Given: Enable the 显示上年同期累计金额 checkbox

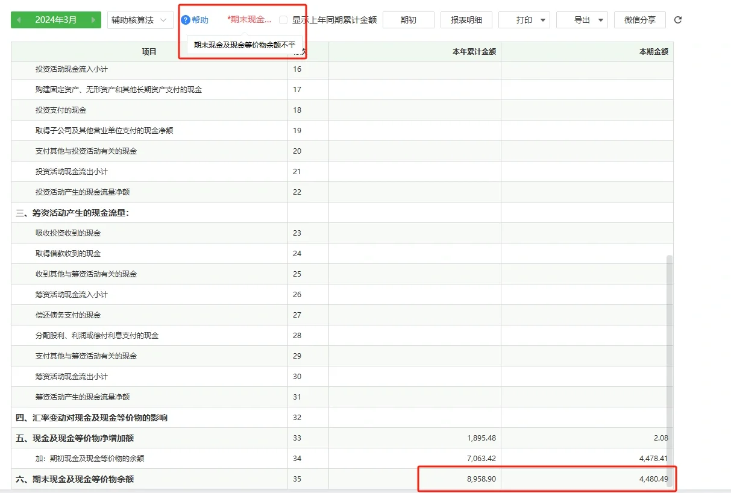Looking at the screenshot, I should 283,19.
